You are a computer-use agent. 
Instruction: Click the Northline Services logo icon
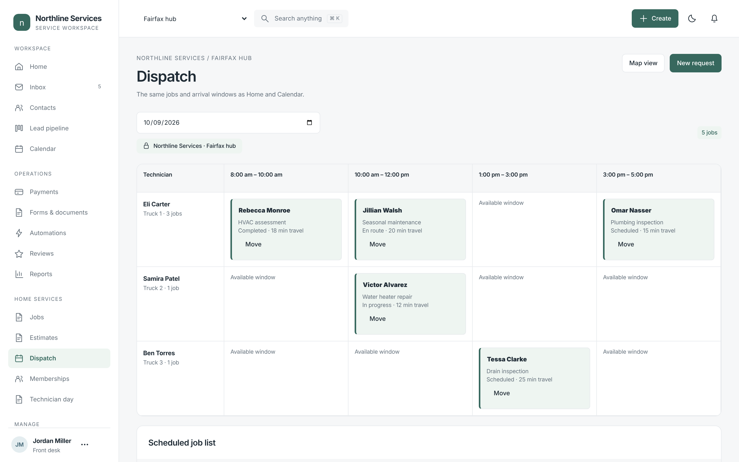(x=22, y=22)
